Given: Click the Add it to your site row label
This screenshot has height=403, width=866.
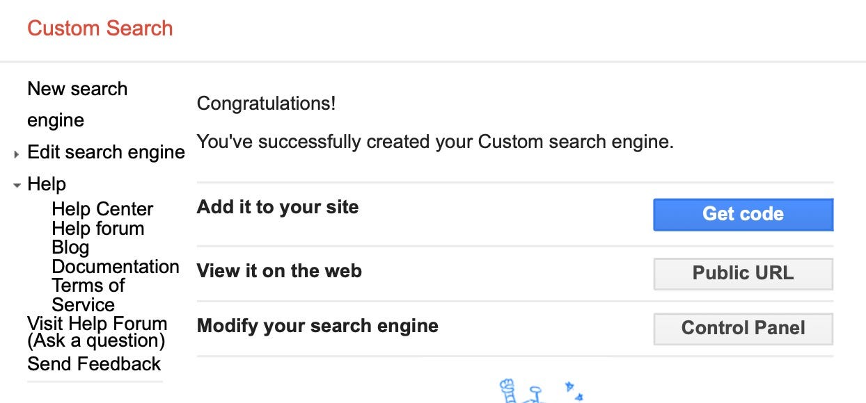Looking at the screenshot, I should 278,206.
